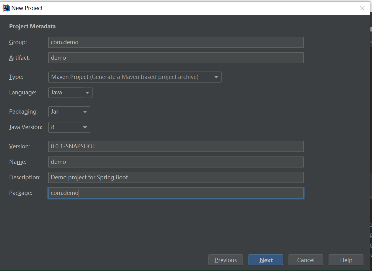Click the Group label
The height and width of the screenshot is (271, 372).
pos(18,42)
